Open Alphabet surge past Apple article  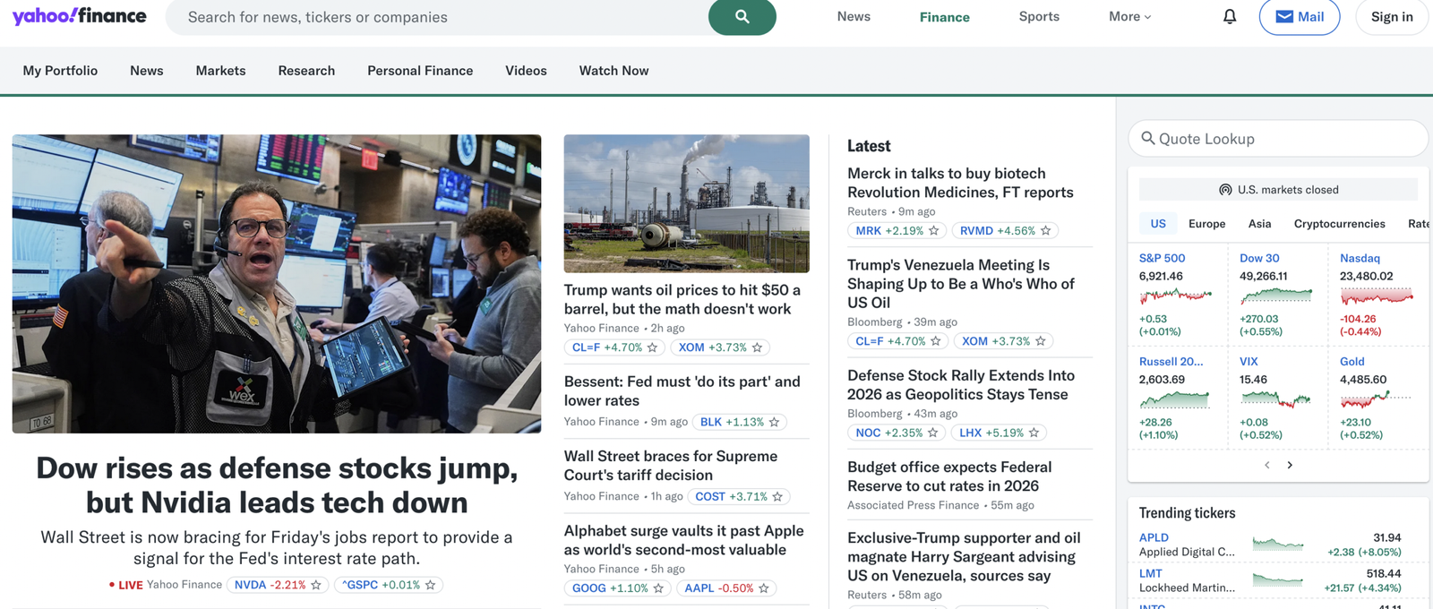pyautogui.click(x=684, y=540)
